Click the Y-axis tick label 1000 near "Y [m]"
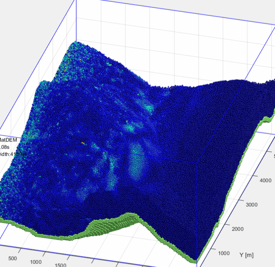Image resolution: width=275 pixels, height=267 pixels. click(224, 253)
